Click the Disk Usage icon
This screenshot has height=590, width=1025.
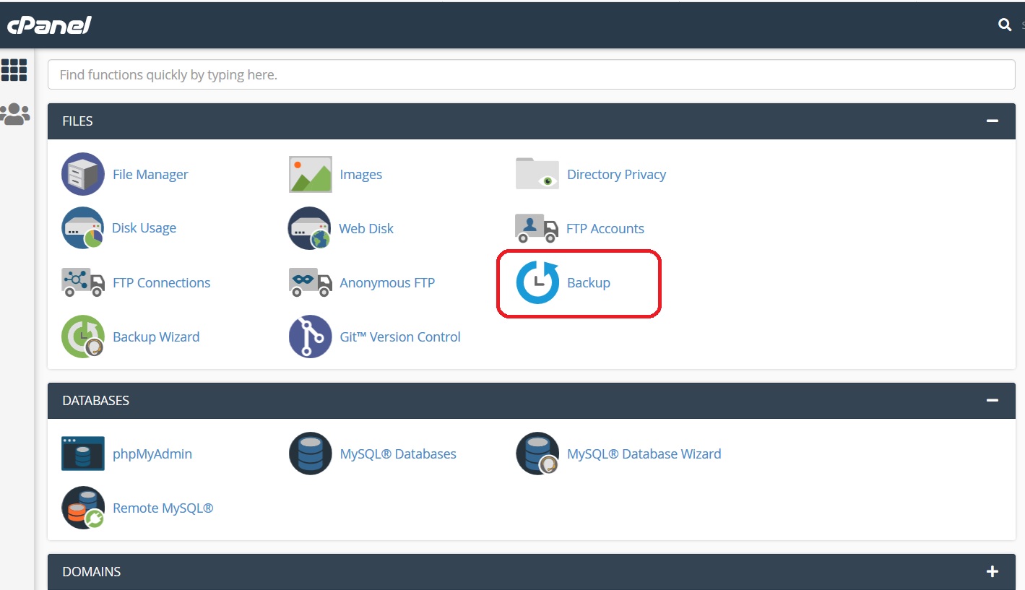coord(83,228)
